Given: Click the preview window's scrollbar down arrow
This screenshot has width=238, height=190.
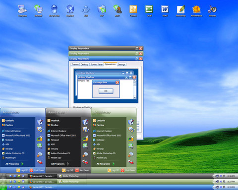Looking at the screenshot, I should click(134, 97).
